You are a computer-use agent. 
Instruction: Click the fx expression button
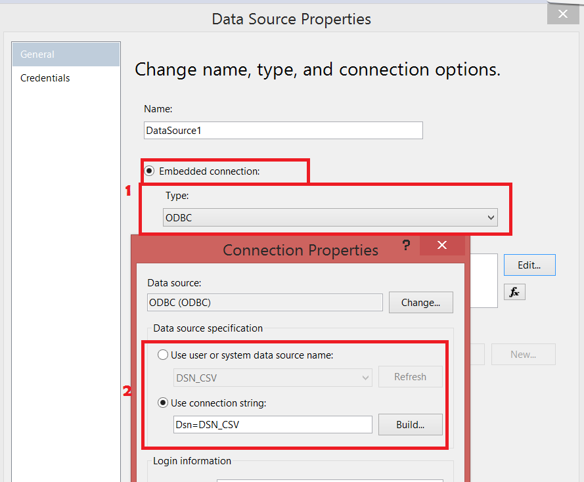(514, 292)
